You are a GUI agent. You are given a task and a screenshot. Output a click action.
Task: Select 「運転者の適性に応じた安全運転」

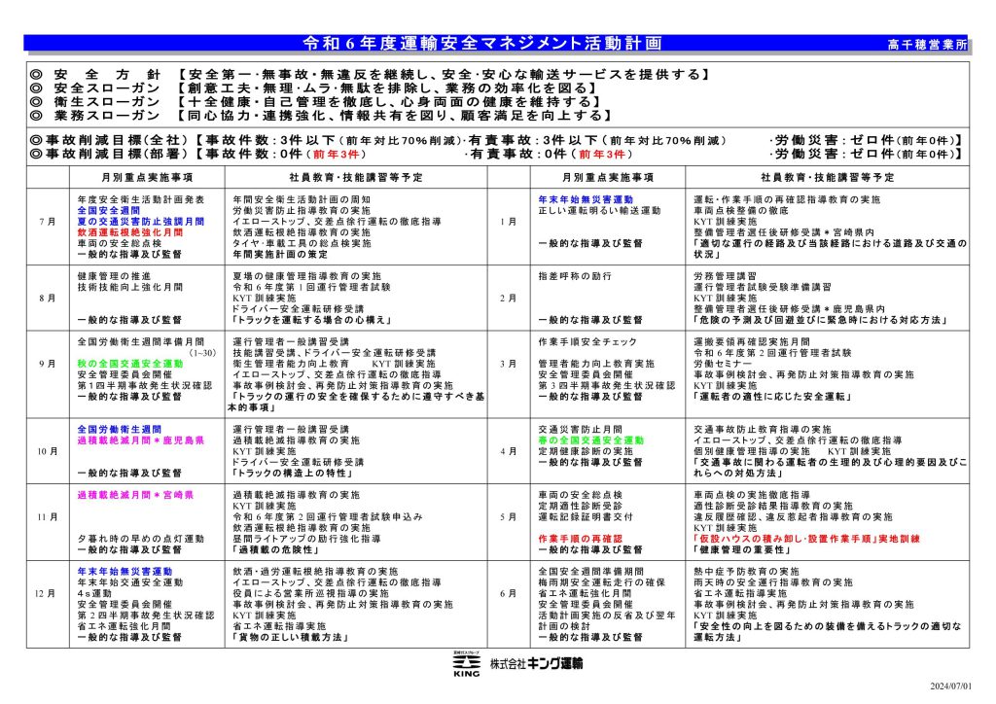[771, 397]
